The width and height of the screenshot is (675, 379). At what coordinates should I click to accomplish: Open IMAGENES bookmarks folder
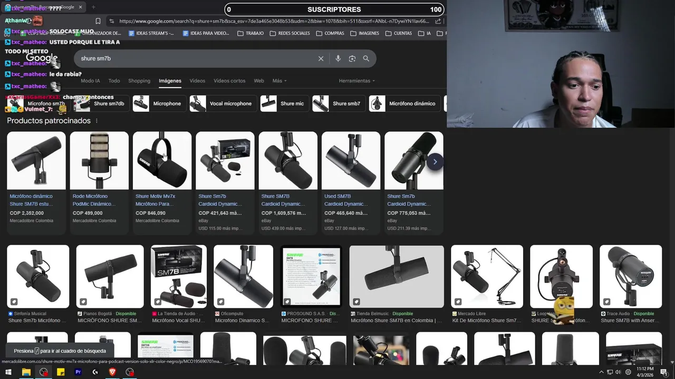pyautogui.click(x=364, y=33)
